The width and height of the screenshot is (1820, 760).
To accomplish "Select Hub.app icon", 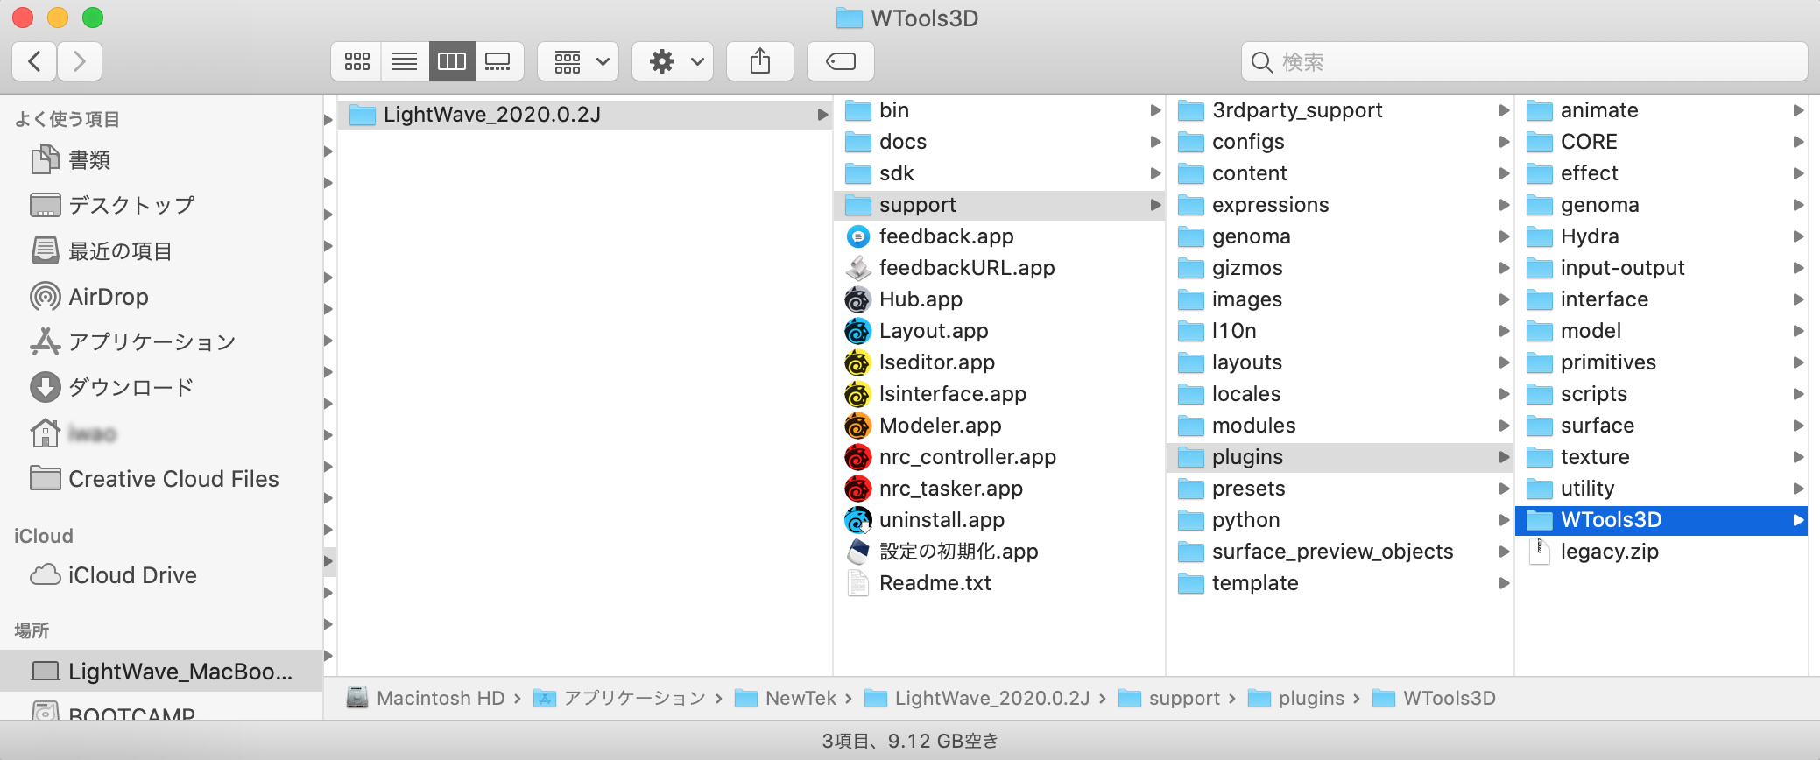I will coord(858,299).
